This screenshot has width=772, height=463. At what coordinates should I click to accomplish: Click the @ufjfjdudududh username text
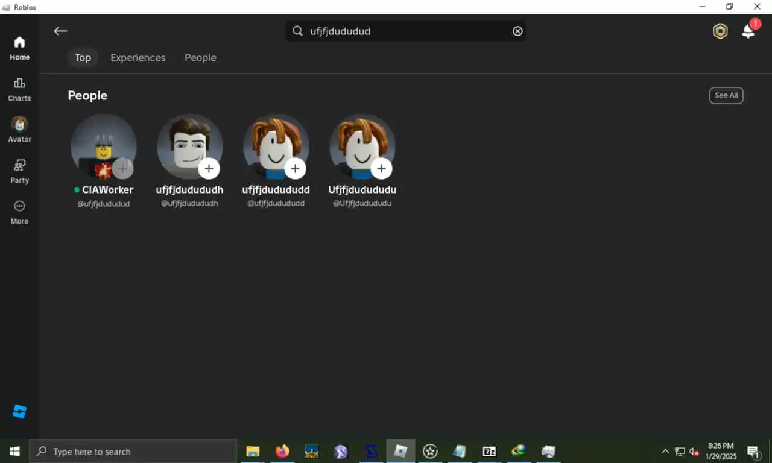point(189,204)
